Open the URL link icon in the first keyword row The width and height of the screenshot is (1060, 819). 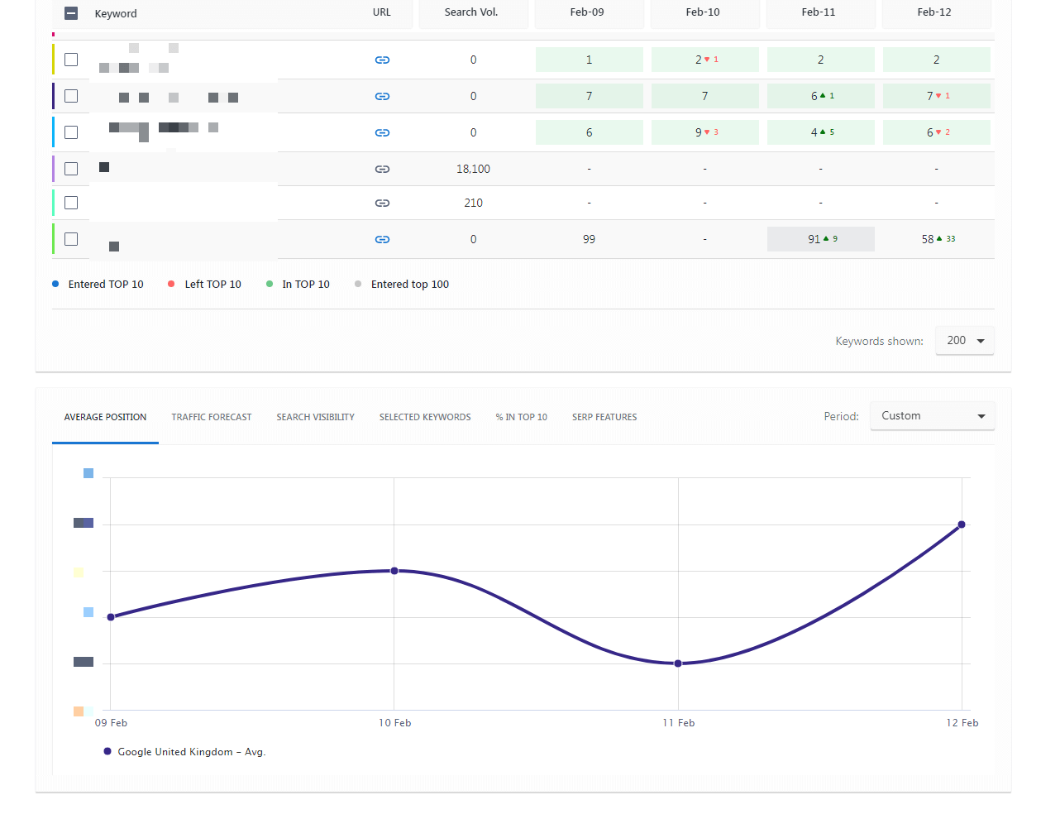(x=382, y=60)
